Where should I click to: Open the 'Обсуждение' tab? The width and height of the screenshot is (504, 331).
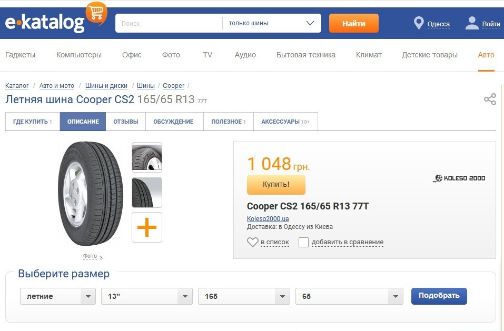click(x=174, y=122)
